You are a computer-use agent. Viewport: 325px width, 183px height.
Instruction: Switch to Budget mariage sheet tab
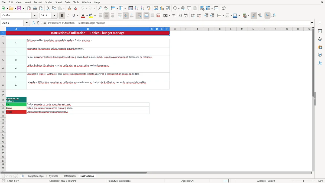pyautogui.click(x=35, y=176)
